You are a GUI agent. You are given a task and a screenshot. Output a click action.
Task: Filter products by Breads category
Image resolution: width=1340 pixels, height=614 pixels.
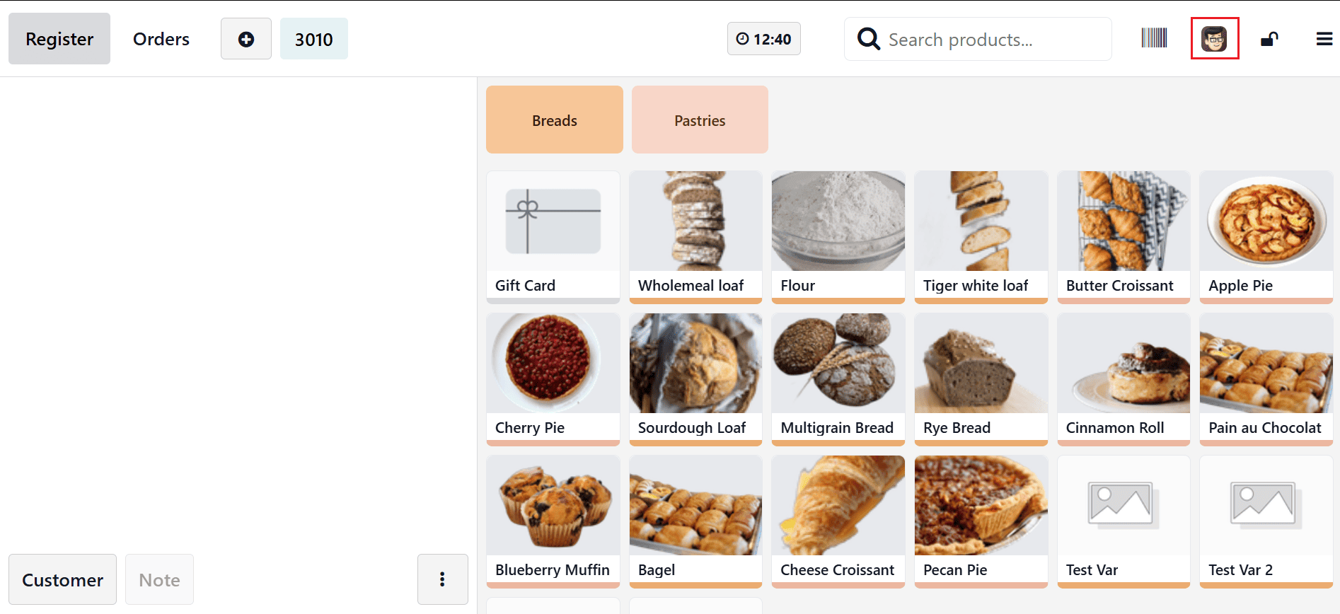[554, 120]
